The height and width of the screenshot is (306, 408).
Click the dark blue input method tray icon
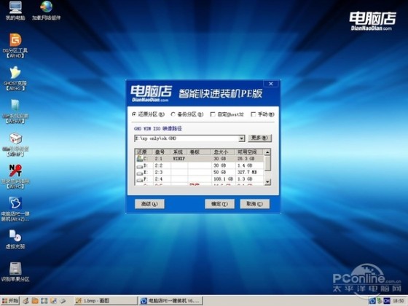pos(387,301)
